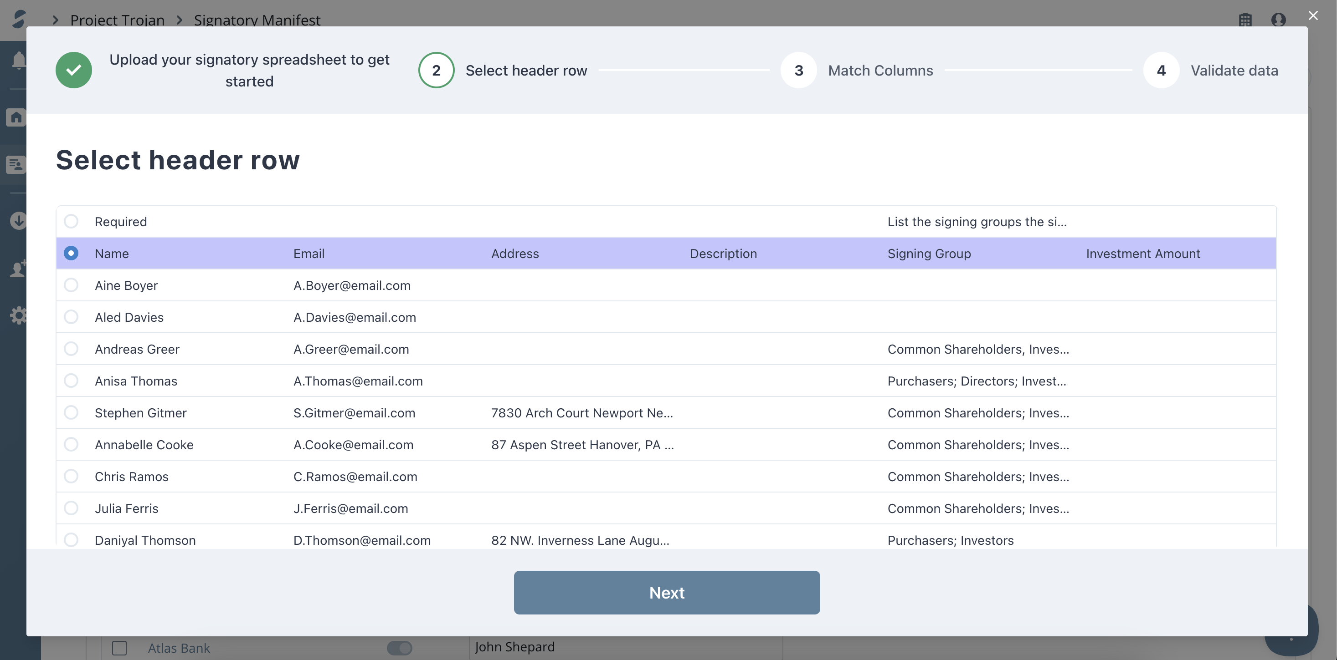
Task: Open the user profile avatar icon
Action: pyautogui.click(x=1278, y=20)
